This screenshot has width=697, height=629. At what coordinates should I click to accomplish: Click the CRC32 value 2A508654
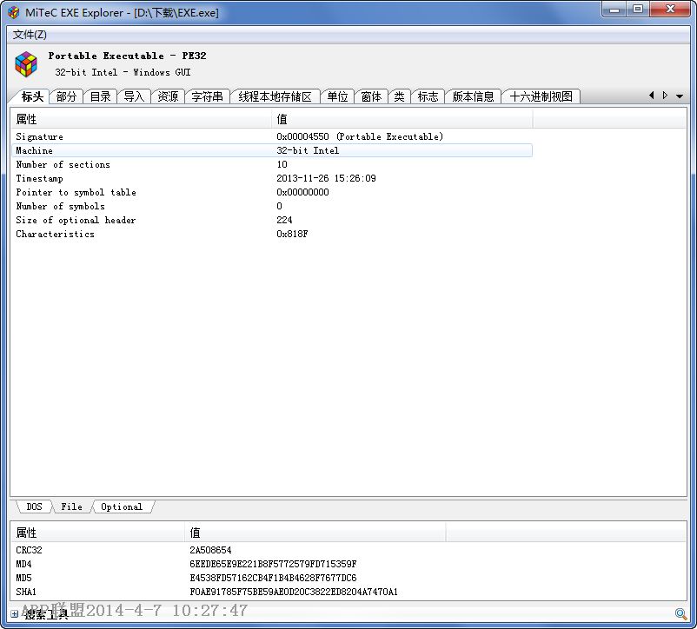(x=210, y=550)
